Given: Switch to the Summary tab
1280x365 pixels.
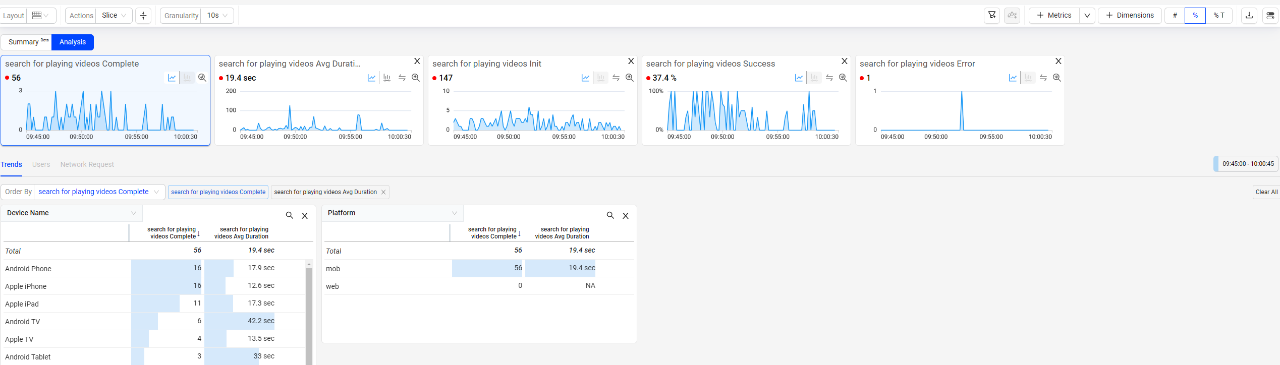Looking at the screenshot, I should coord(26,42).
